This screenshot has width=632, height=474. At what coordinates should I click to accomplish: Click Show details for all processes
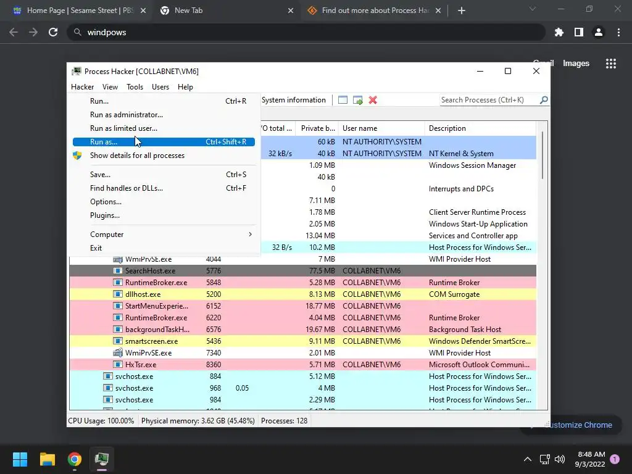click(164, 156)
